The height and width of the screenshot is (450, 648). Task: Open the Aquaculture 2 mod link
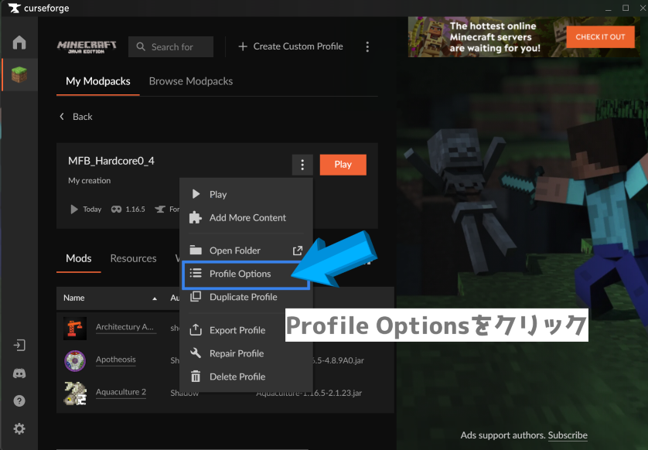[x=121, y=392]
